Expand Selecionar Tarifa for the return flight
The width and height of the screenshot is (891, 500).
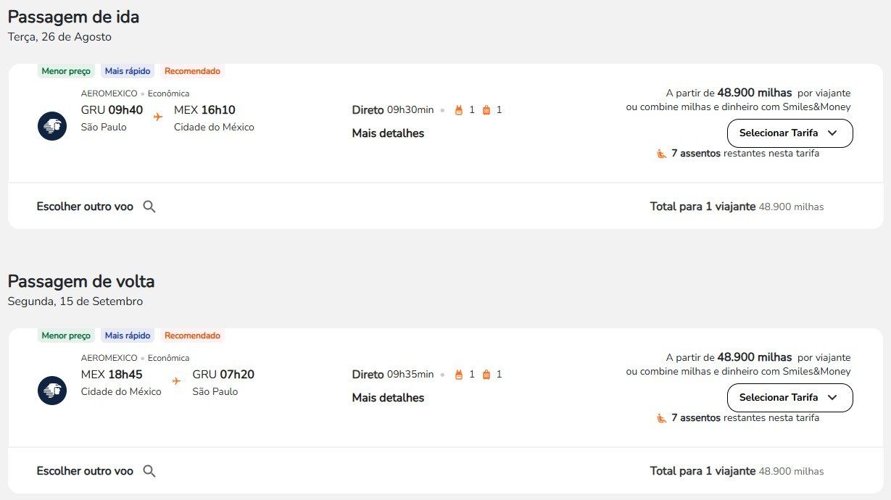(x=790, y=398)
